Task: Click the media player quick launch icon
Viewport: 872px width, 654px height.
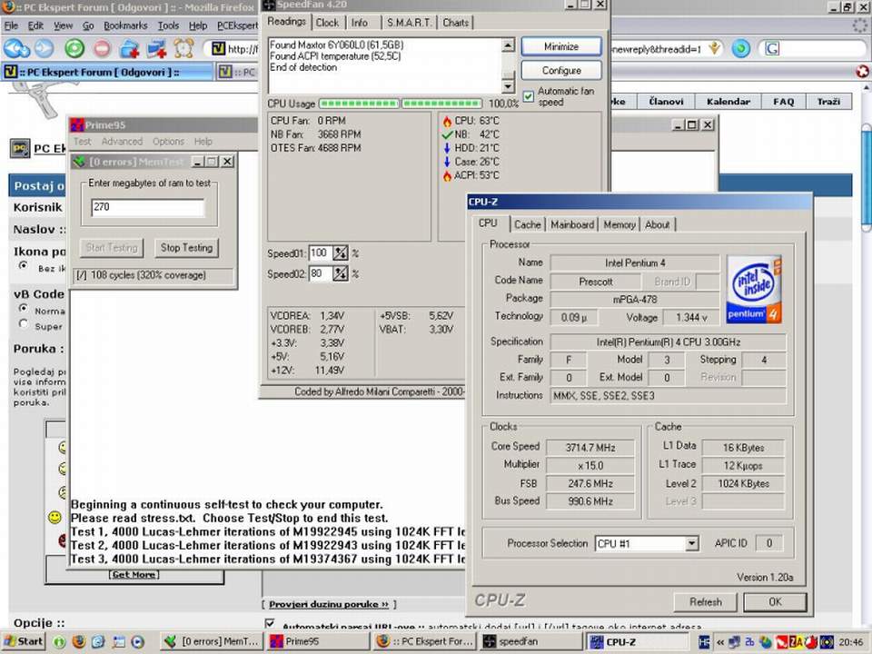Action: click(137, 642)
